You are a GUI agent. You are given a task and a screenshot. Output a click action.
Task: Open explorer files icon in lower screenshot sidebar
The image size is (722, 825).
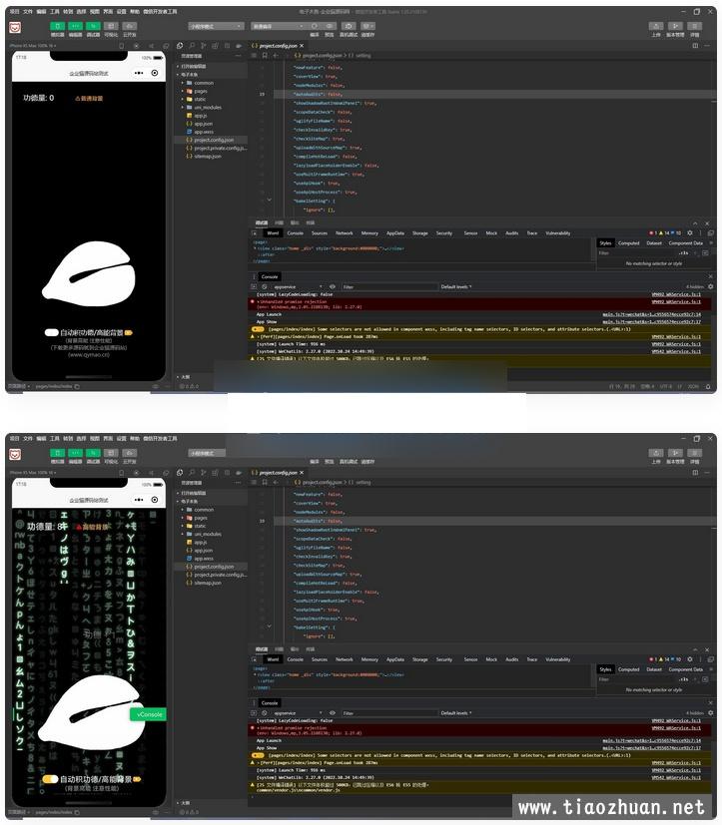click(180, 473)
